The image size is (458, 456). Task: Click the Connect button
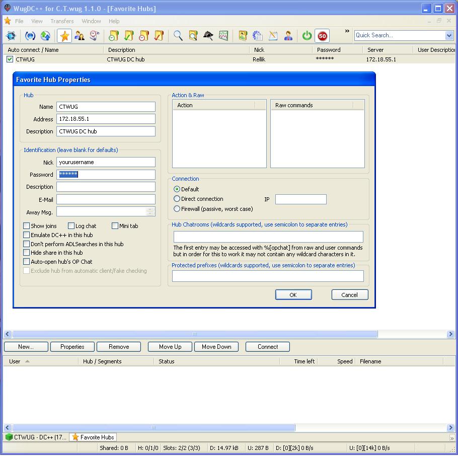pos(268,347)
